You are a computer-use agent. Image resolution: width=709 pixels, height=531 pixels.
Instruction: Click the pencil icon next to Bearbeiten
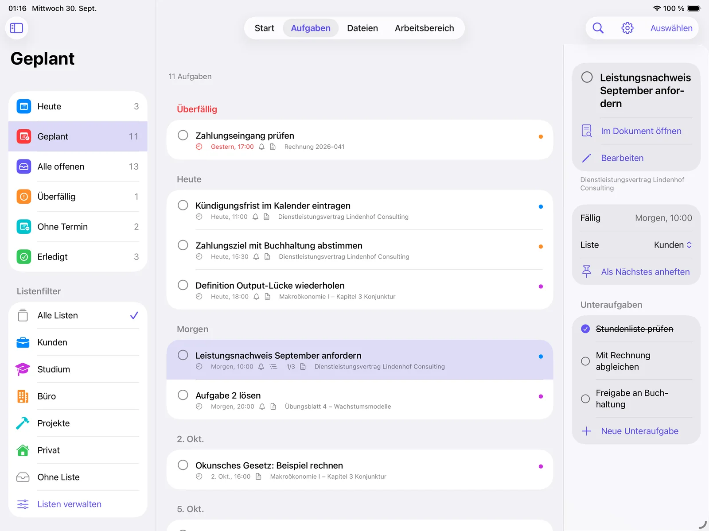[x=587, y=158]
